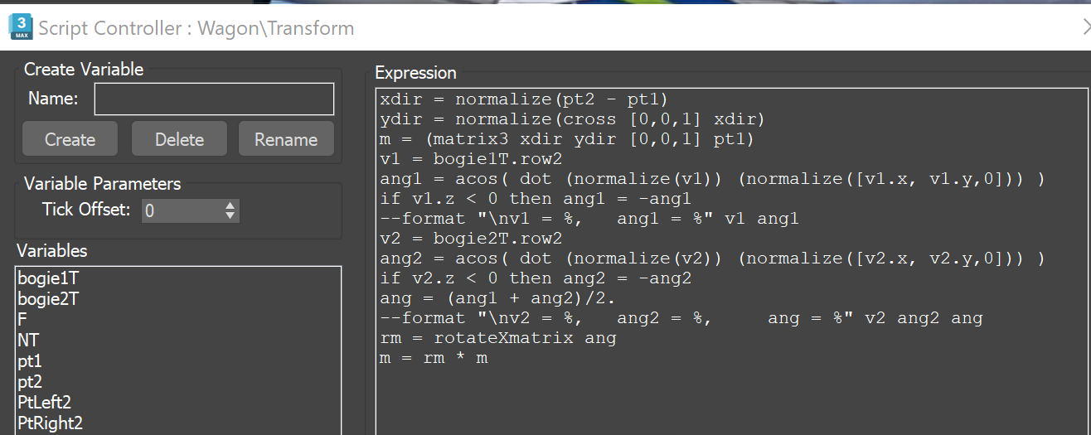
Task: Select the NT variable
Action: 28,341
